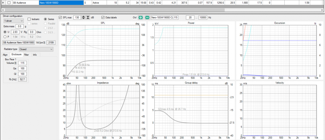Click the Qa field showing 100
The height and width of the screenshot is (140, 325).
pyautogui.click(x=22, y=69)
